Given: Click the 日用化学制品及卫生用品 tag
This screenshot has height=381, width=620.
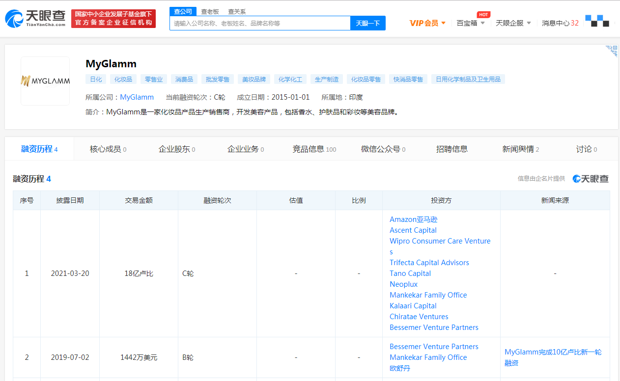Looking at the screenshot, I should tap(468, 79).
